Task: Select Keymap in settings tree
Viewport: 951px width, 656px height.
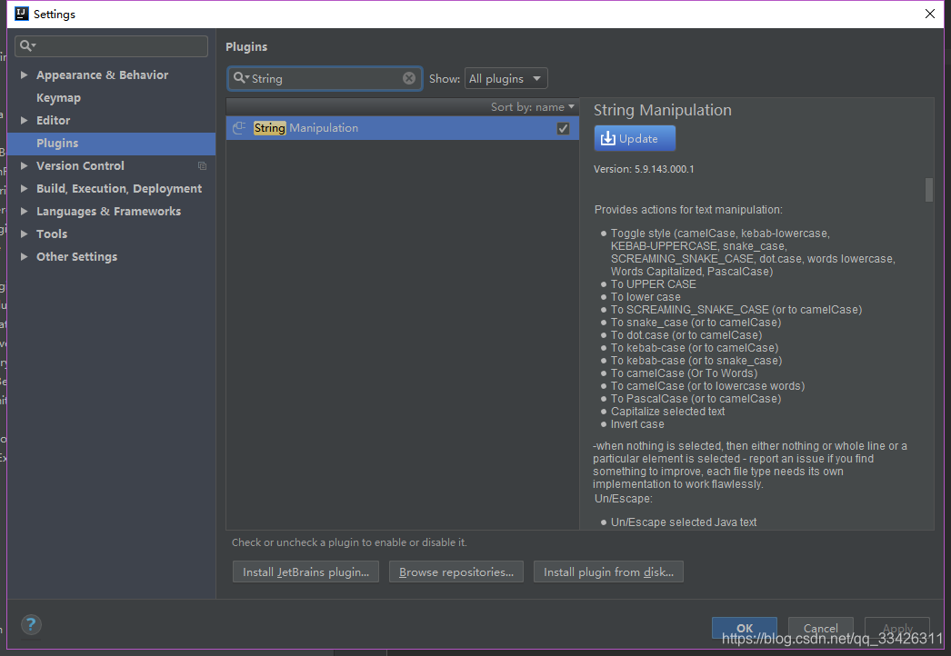Action: click(58, 97)
